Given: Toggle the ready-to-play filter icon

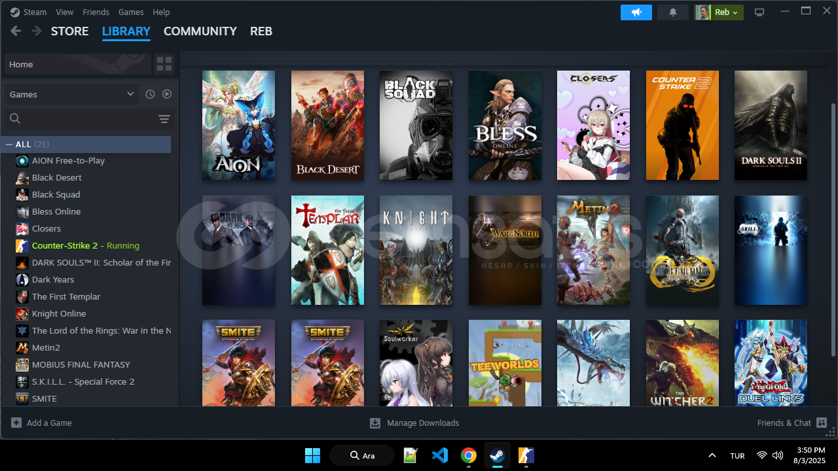Looking at the screenshot, I should (167, 94).
